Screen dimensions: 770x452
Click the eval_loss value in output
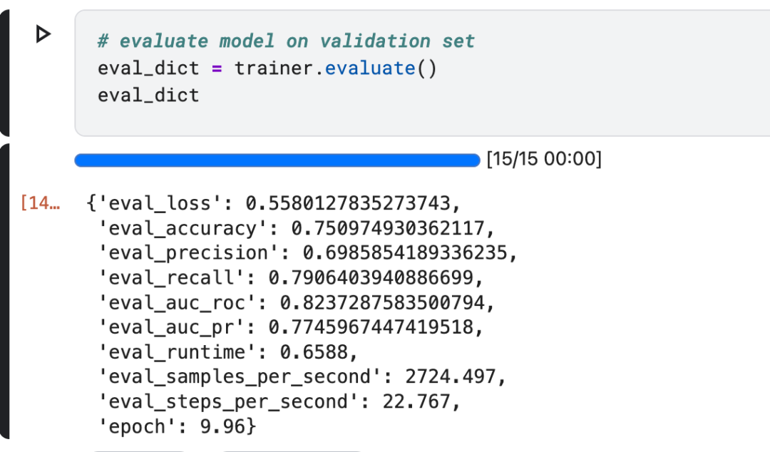coord(348,203)
